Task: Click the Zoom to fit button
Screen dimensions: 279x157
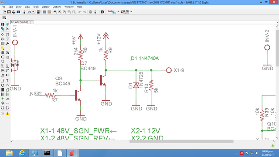Action: pyautogui.click(x=55, y=12)
